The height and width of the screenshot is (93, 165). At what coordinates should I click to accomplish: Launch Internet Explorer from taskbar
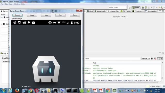click(10, 90)
